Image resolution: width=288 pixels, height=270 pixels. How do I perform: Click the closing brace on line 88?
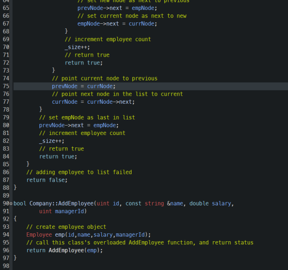(x=15, y=188)
